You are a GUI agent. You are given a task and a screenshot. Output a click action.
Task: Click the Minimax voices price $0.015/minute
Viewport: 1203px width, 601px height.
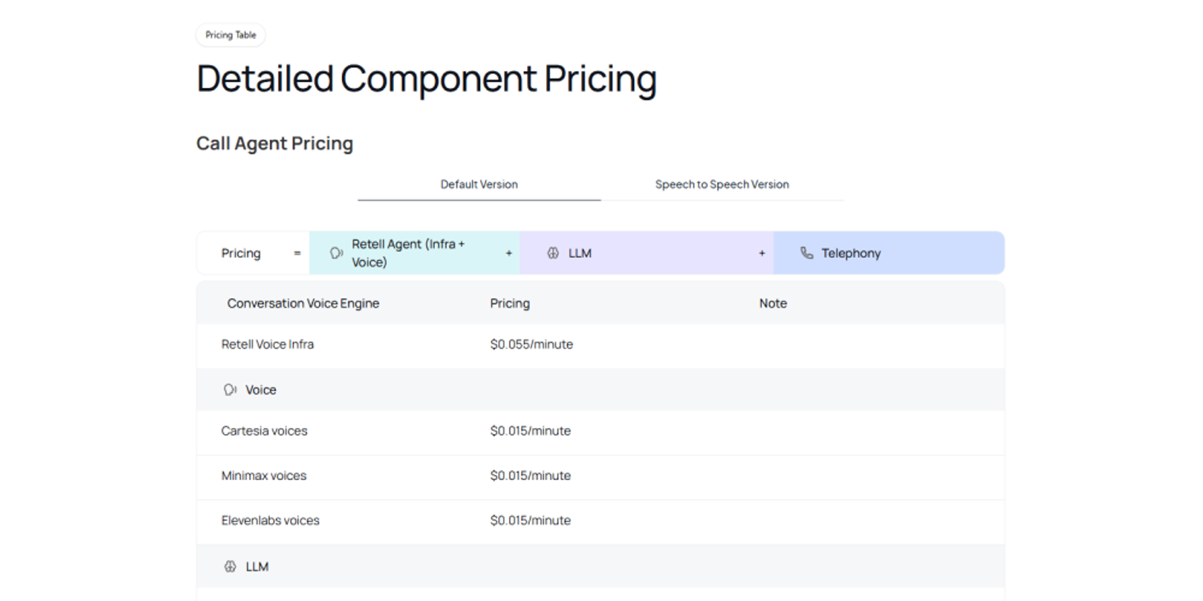[530, 476]
